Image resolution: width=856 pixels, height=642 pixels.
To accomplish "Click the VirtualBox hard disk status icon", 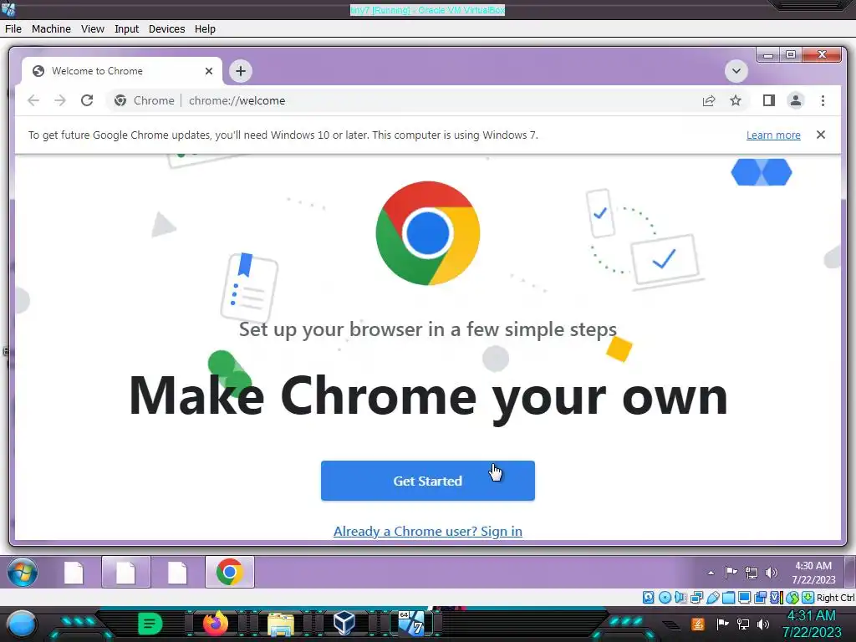I will (x=648, y=597).
